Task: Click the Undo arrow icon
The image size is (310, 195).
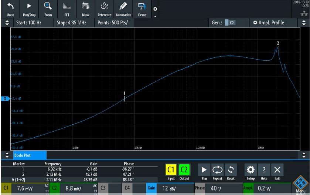Action: 10,7
